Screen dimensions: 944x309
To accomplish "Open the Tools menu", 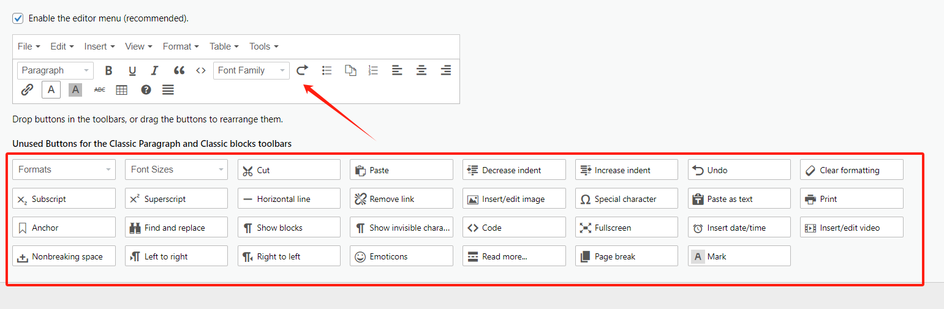I will click(x=264, y=47).
